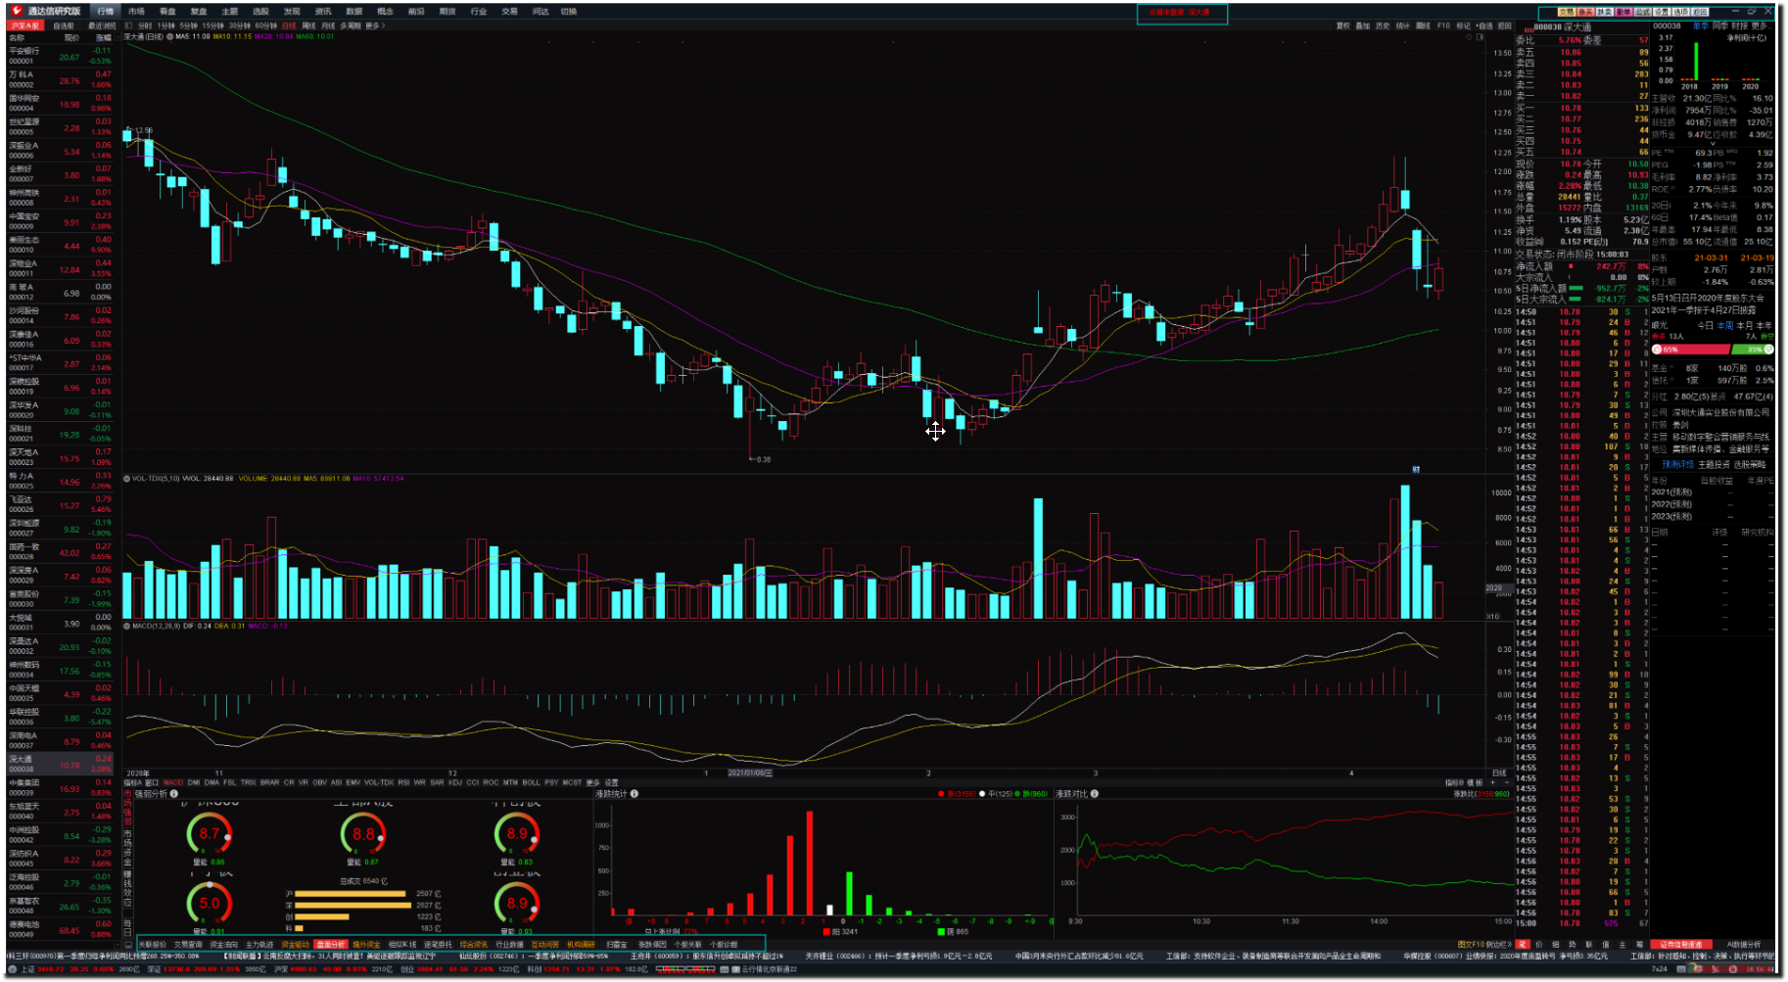Open 市场资金 vertical side tab

127,848
